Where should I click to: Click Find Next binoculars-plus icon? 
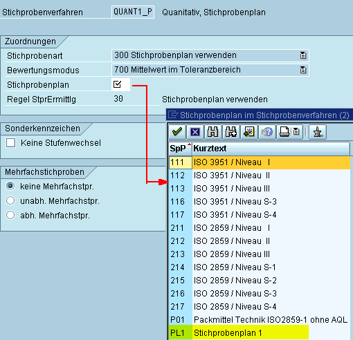pyautogui.click(x=231, y=132)
